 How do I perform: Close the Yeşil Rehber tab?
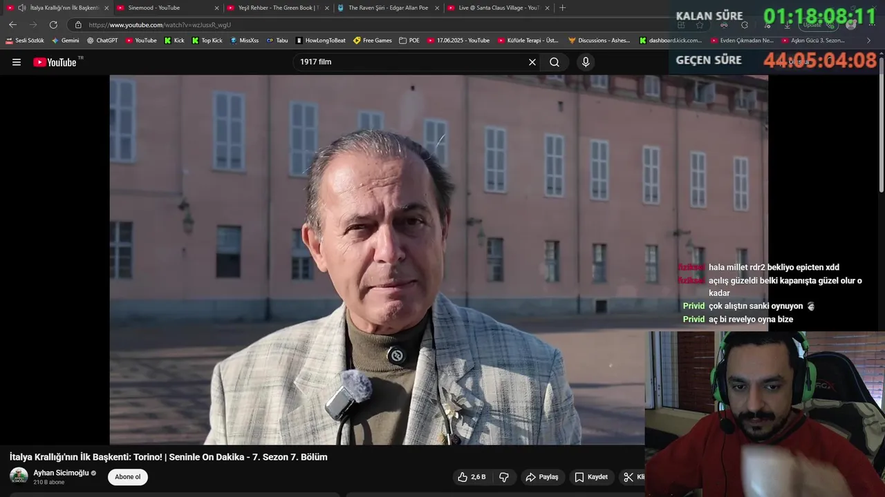click(326, 8)
